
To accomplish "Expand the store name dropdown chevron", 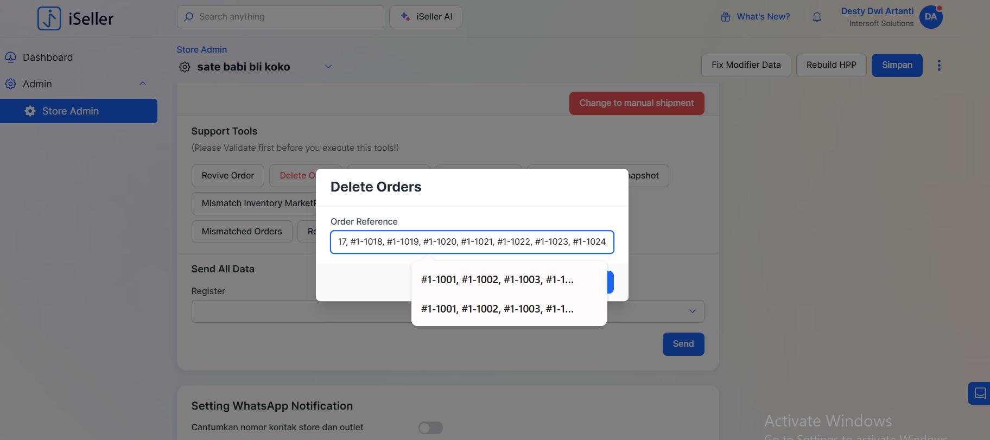I will (328, 67).
